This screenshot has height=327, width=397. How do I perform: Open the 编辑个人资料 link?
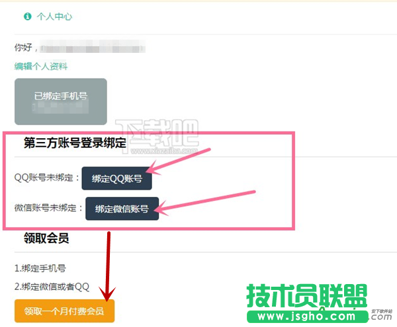click(x=41, y=66)
